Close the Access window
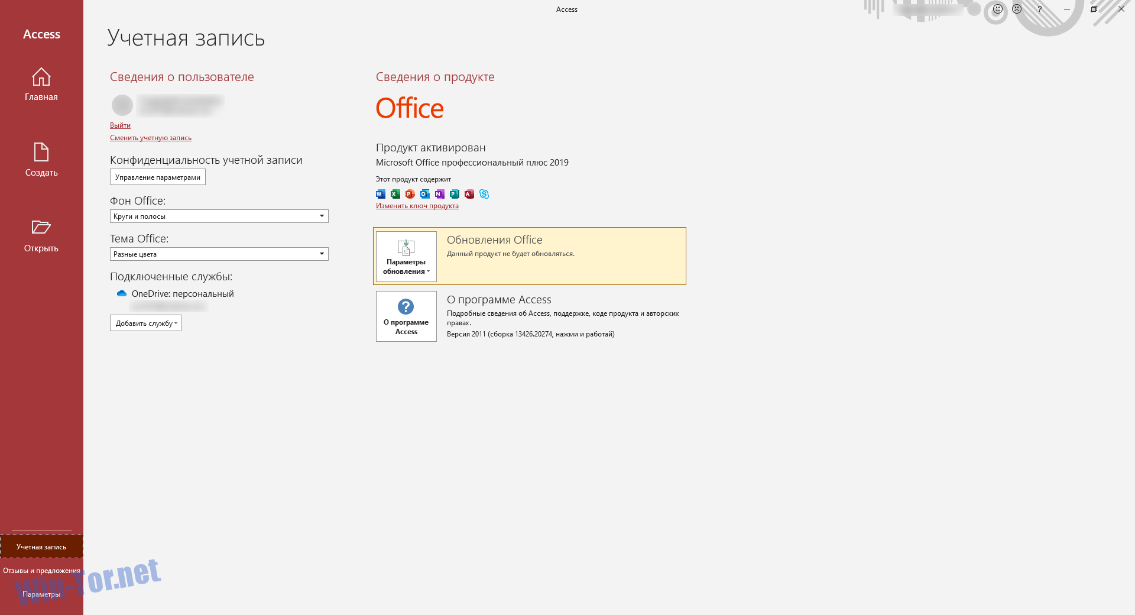The height and width of the screenshot is (615, 1135). click(1121, 9)
